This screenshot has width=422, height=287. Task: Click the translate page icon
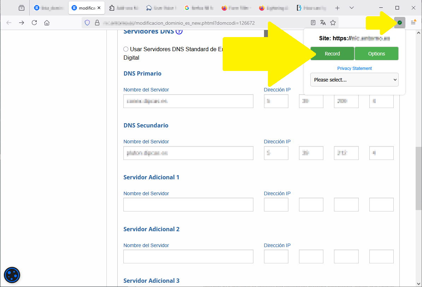(x=323, y=23)
